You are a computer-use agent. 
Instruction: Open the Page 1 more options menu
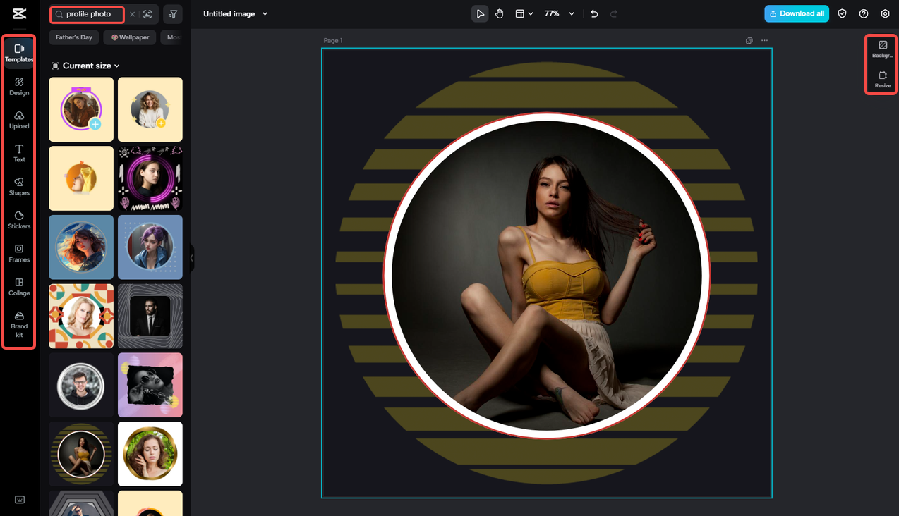764,40
